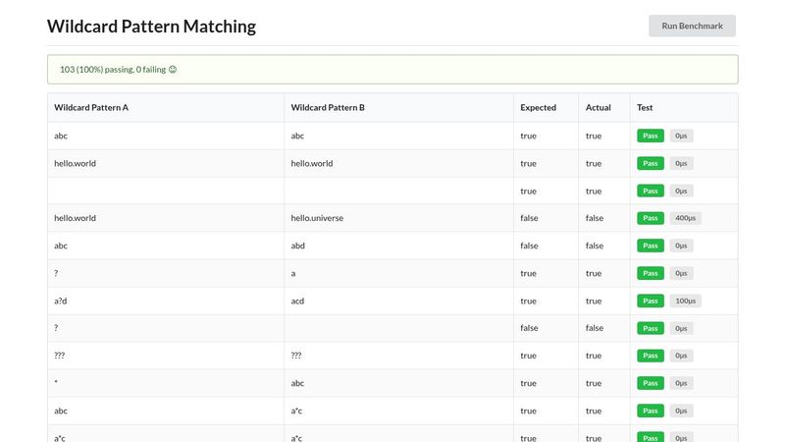
Task: Click the smiley icon in status banner
Action: click(x=173, y=70)
